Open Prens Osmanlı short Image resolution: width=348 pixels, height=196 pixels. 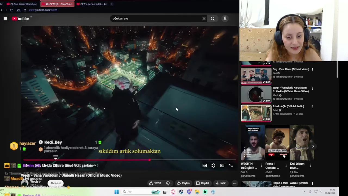[x=277, y=143]
